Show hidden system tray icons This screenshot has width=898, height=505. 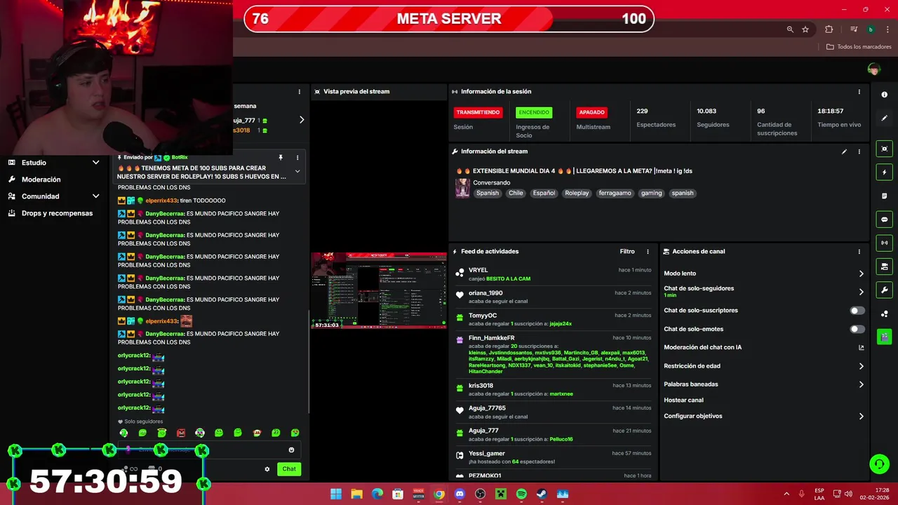pos(786,494)
